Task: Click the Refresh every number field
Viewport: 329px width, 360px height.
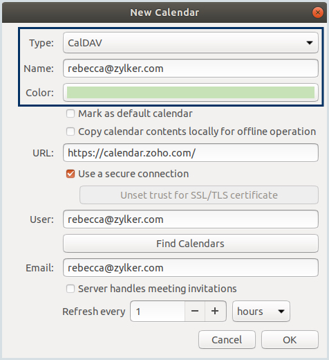Action: [158, 312]
